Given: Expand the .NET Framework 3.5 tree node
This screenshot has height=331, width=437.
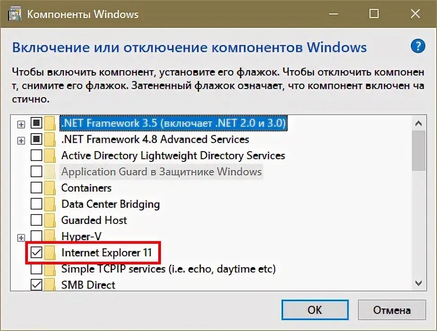Looking at the screenshot, I should click(x=21, y=124).
